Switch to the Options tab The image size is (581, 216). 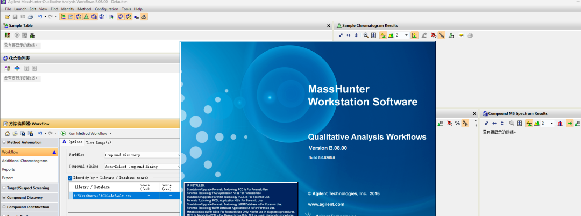(73, 142)
